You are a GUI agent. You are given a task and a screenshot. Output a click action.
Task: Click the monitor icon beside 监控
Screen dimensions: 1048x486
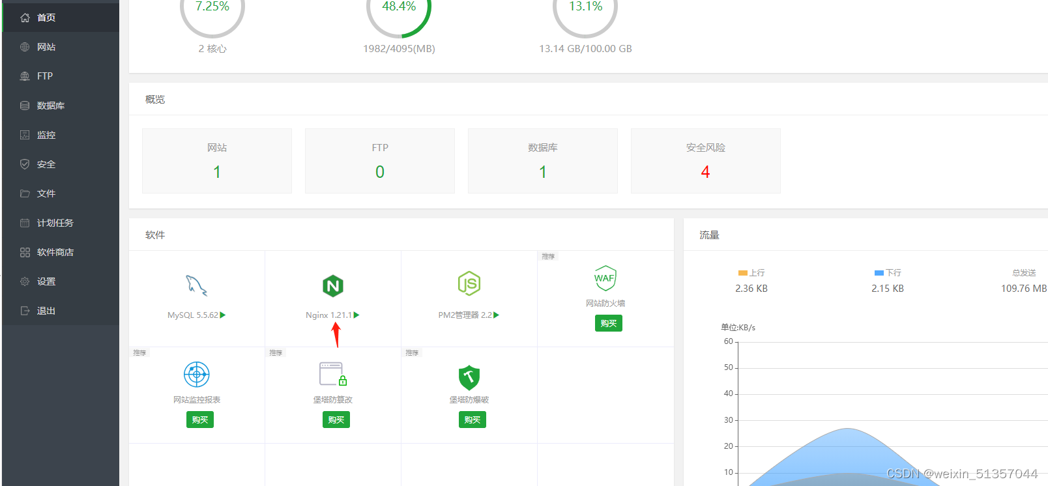coord(25,135)
